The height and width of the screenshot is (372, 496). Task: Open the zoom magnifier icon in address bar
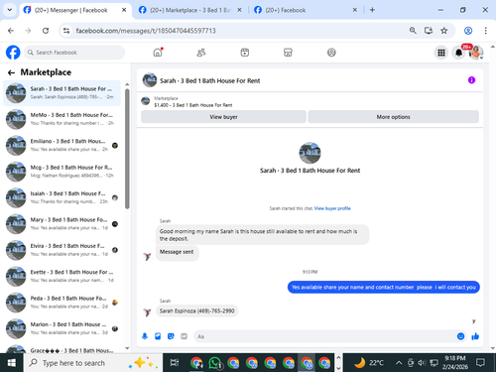click(413, 31)
